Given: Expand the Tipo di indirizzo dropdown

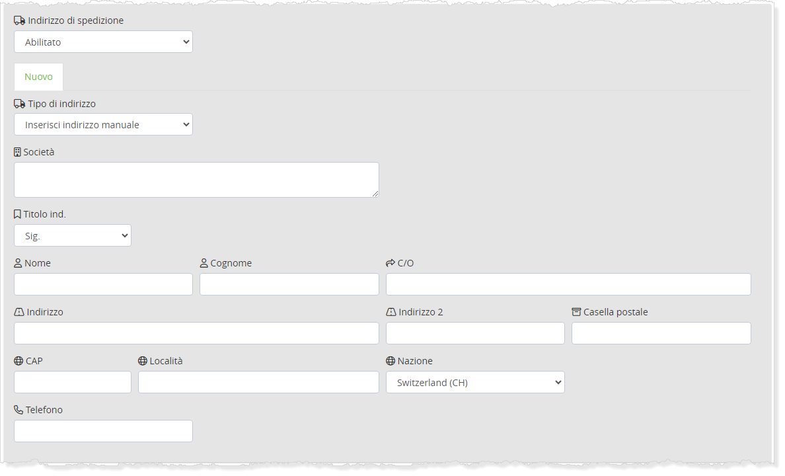Looking at the screenshot, I should [x=103, y=124].
